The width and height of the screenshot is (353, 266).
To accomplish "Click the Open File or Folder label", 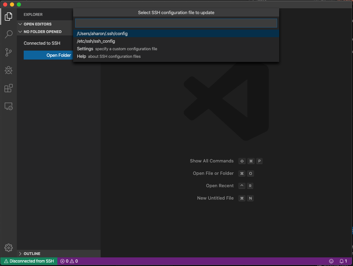I will click(213, 173).
